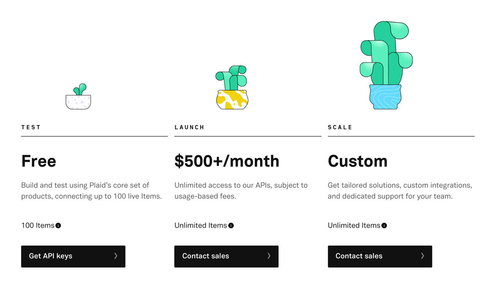Image resolution: width=497 pixels, height=287 pixels.
Task: Open the Launch plan Unlimited Items info icon
Action: (x=231, y=225)
